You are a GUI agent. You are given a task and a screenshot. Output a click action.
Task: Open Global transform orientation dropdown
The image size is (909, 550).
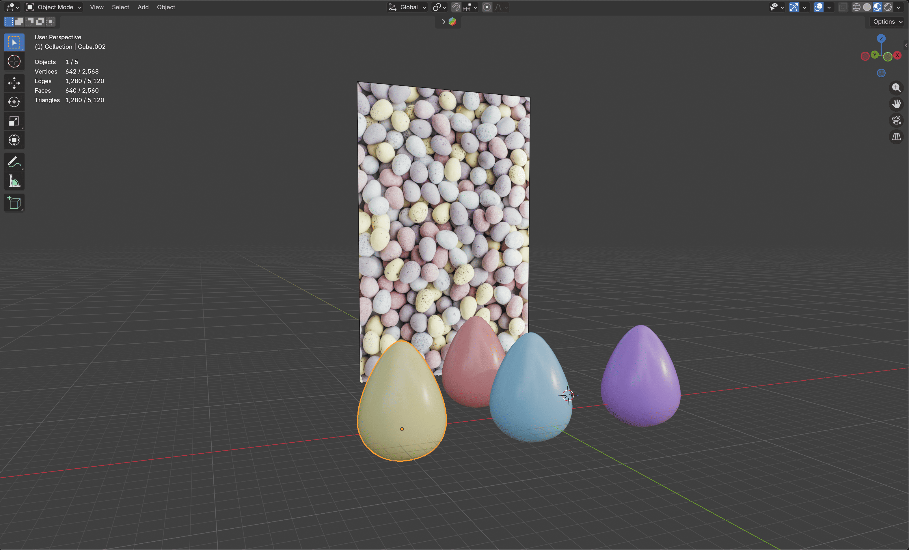[x=408, y=7]
